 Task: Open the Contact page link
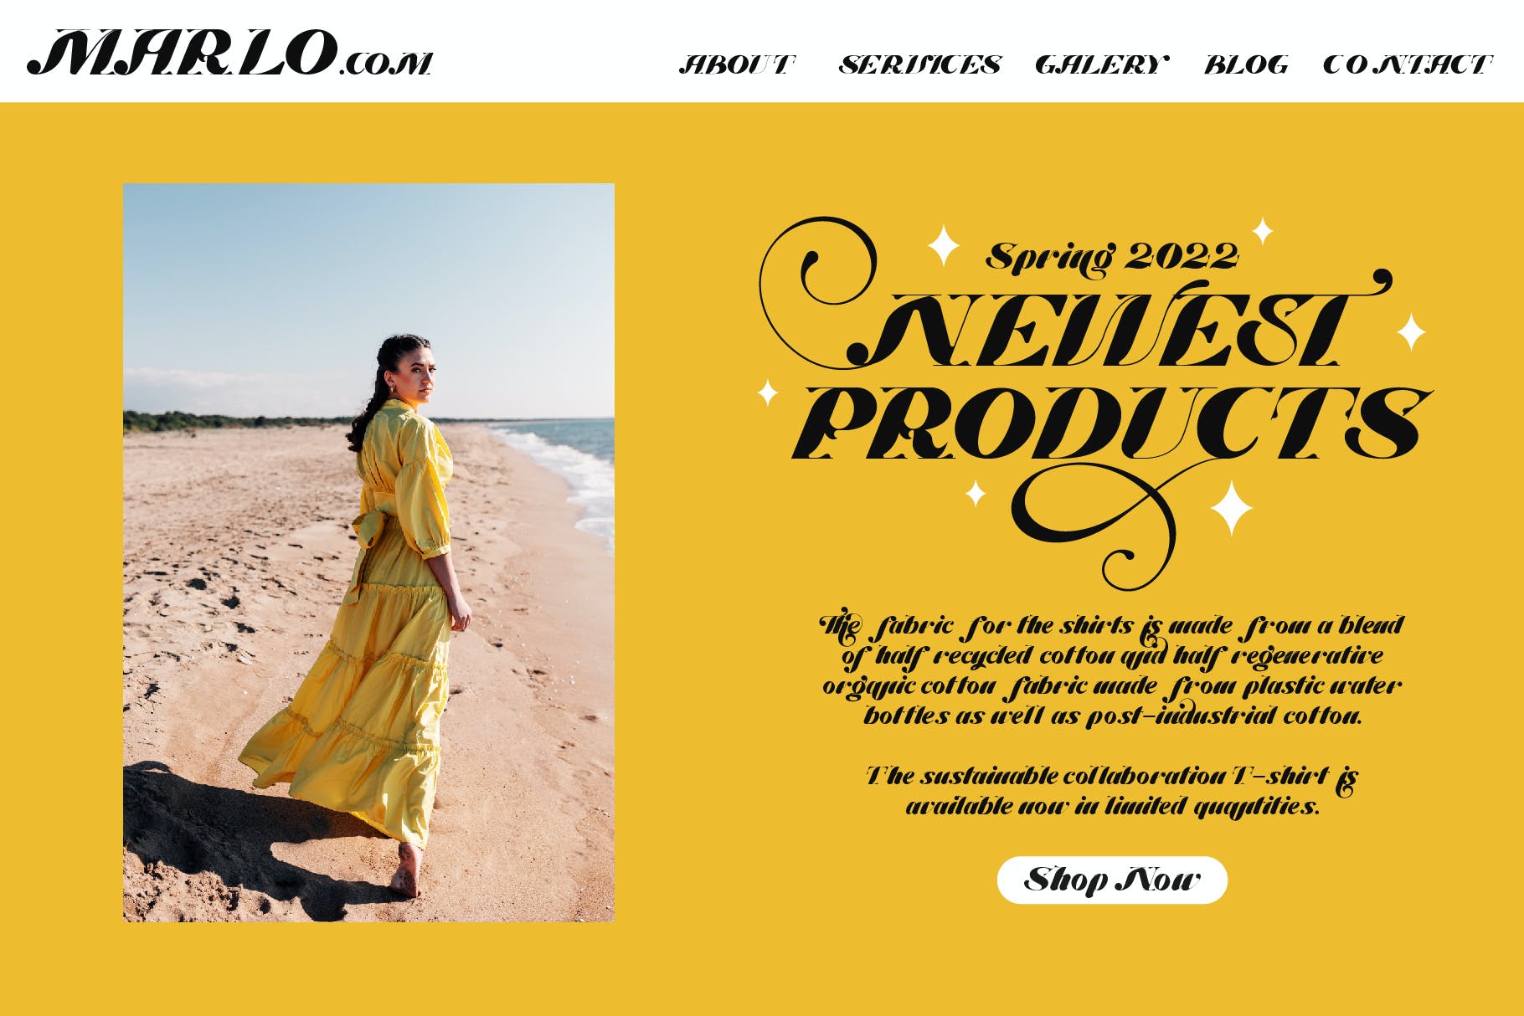point(1408,64)
